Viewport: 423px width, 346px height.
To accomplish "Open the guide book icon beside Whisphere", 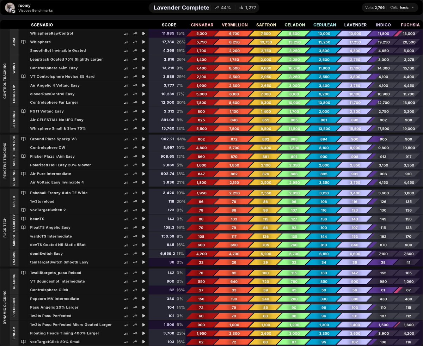I will [x=24, y=42].
